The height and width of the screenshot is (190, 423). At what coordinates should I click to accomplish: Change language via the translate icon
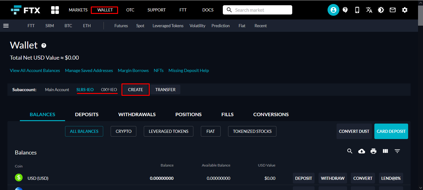pyautogui.click(x=369, y=10)
